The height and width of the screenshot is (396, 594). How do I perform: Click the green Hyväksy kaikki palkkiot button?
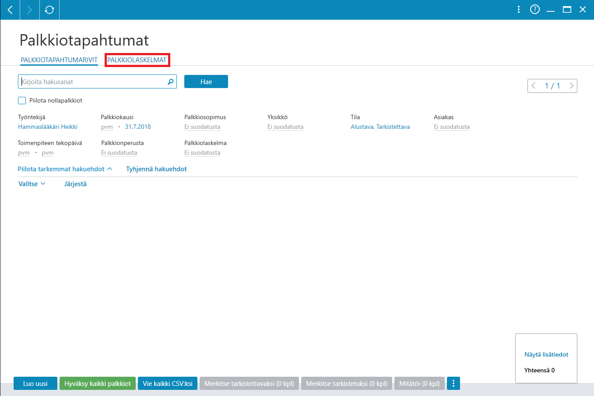(x=98, y=383)
